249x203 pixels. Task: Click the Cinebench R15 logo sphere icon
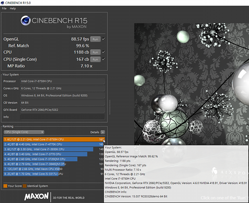pos(26,20)
